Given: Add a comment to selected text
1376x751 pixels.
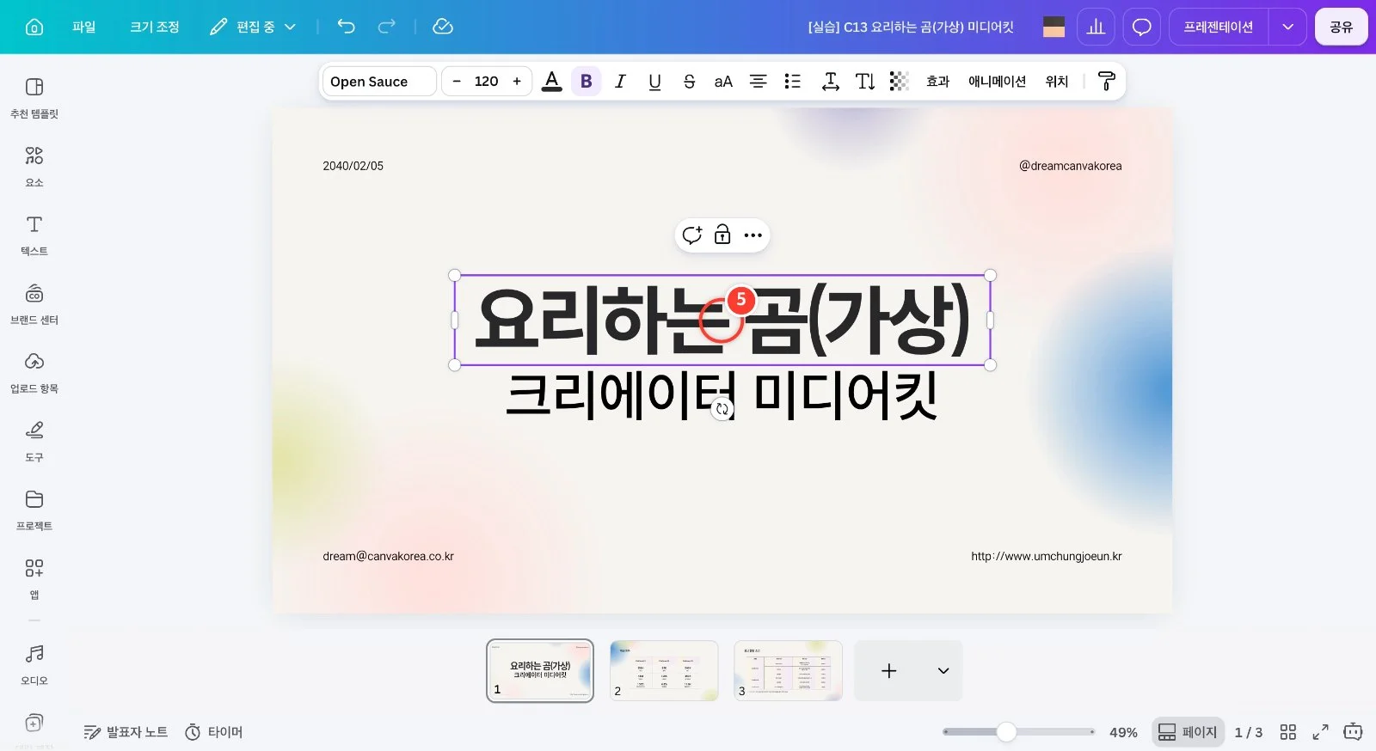Looking at the screenshot, I should [691, 235].
